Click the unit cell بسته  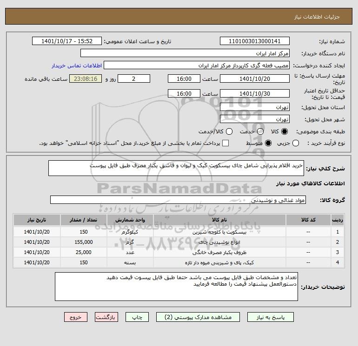pyautogui.click(x=130, y=263)
